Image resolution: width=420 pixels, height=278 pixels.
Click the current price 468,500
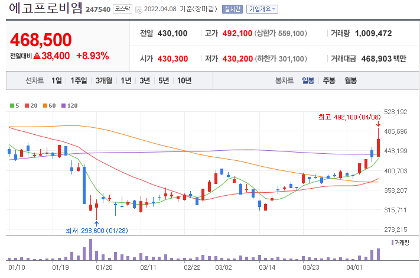[41, 40]
